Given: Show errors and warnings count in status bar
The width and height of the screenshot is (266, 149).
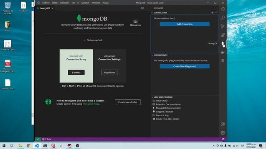Looking at the screenshot, I should click(46, 139).
